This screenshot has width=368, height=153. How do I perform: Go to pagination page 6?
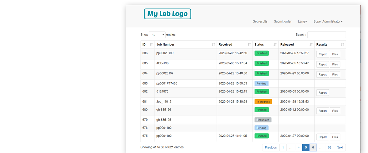click(313, 147)
